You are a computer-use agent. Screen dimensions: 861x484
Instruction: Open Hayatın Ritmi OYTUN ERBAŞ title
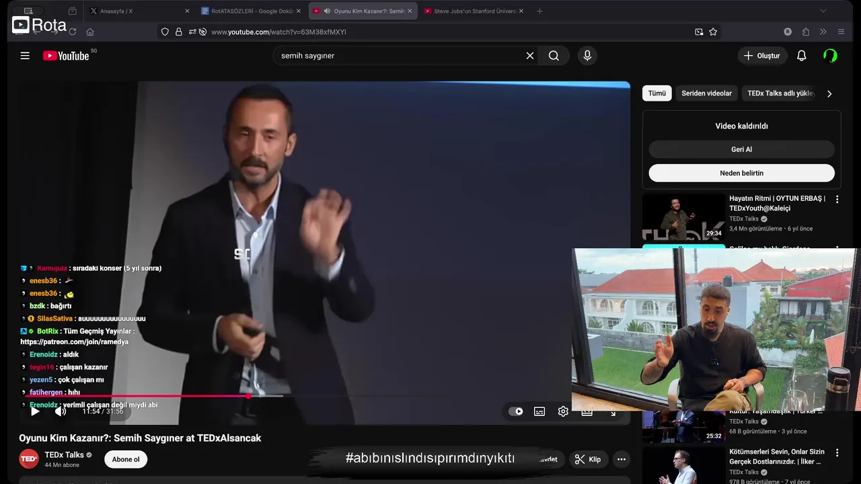777,203
